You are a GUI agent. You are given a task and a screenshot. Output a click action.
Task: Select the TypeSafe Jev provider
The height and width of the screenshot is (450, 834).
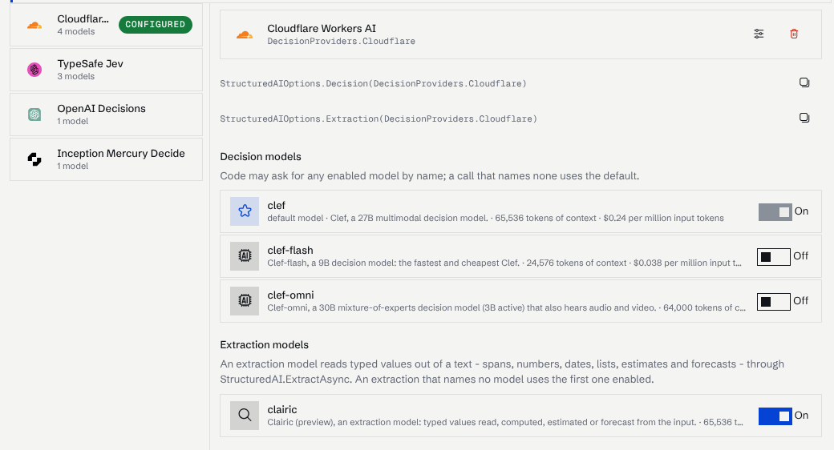107,70
